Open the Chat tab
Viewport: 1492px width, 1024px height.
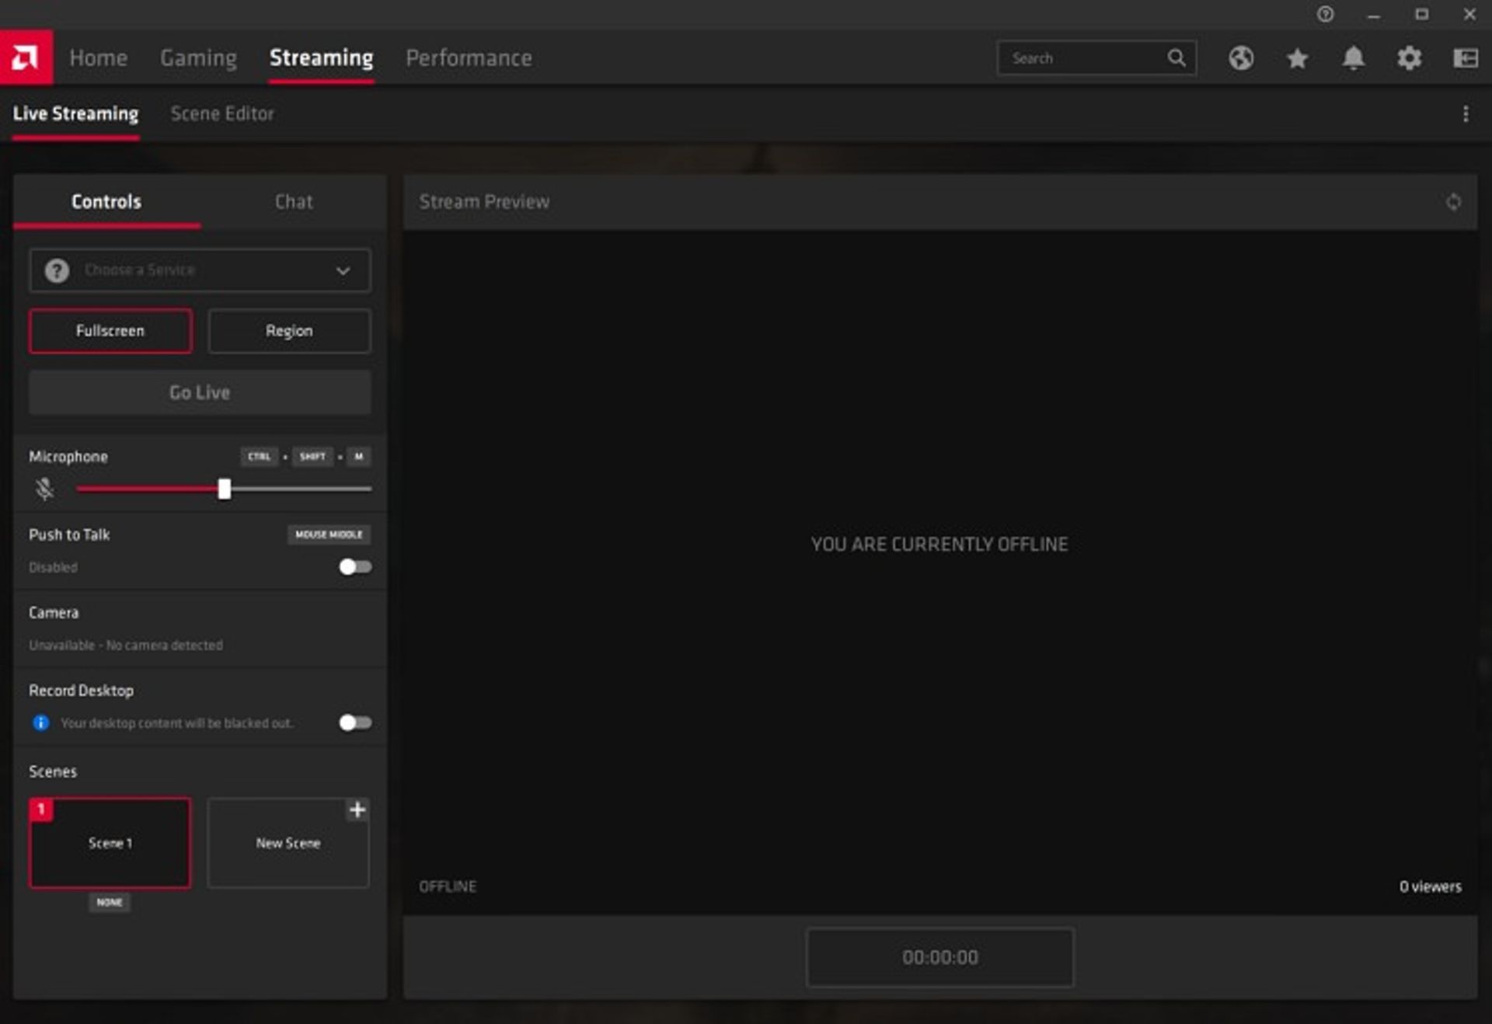click(x=293, y=202)
